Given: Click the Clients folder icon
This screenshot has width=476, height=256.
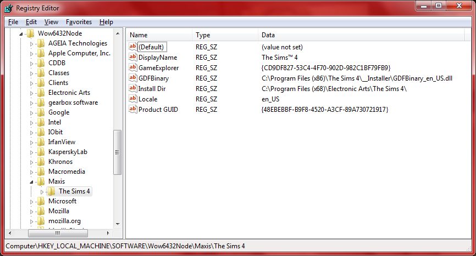Looking at the screenshot, I should [x=41, y=83].
